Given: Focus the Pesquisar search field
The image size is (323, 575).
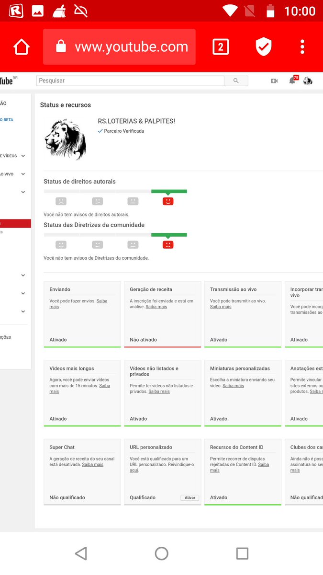Looking at the screenshot, I should 130,81.
